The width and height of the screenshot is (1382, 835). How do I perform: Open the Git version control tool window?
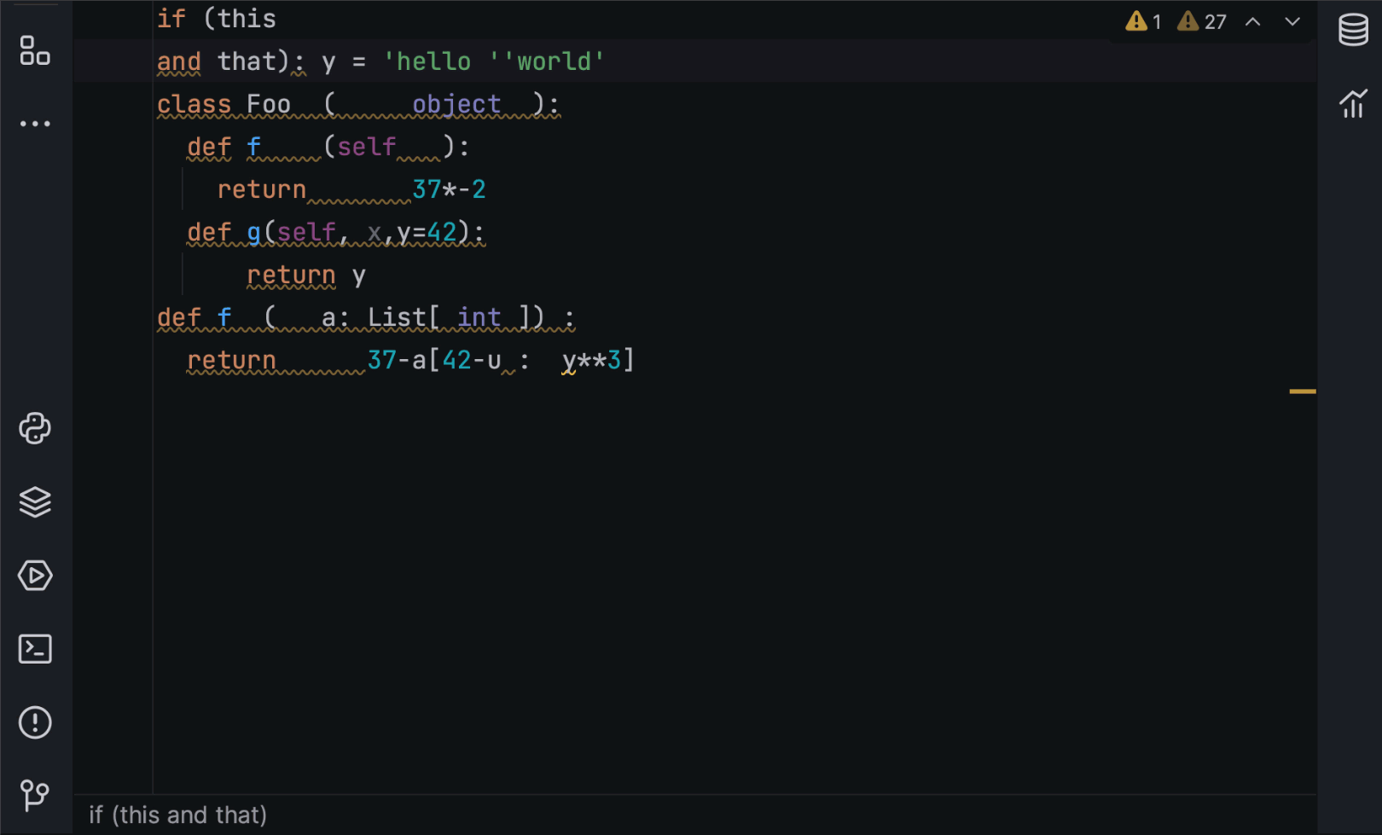pos(34,797)
